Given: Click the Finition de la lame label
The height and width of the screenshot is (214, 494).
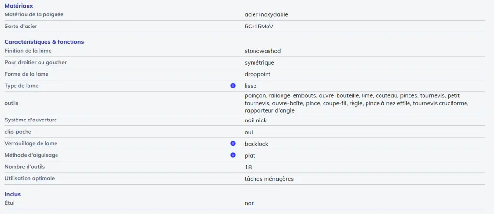Looking at the screenshot, I should click(x=28, y=51).
